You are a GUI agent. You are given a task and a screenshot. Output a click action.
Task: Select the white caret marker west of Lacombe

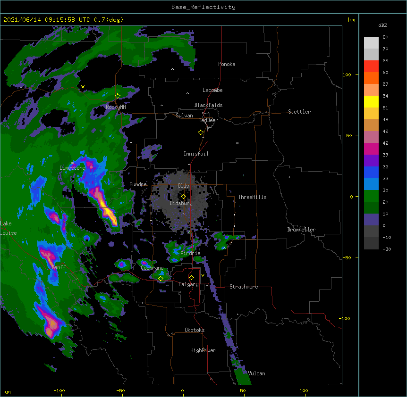click(187, 93)
